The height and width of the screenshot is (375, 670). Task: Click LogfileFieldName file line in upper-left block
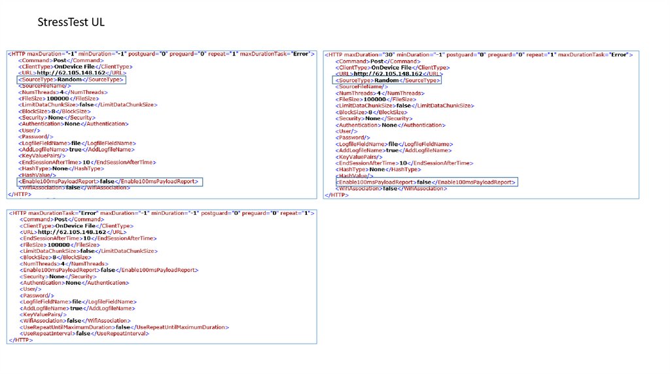point(77,143)
